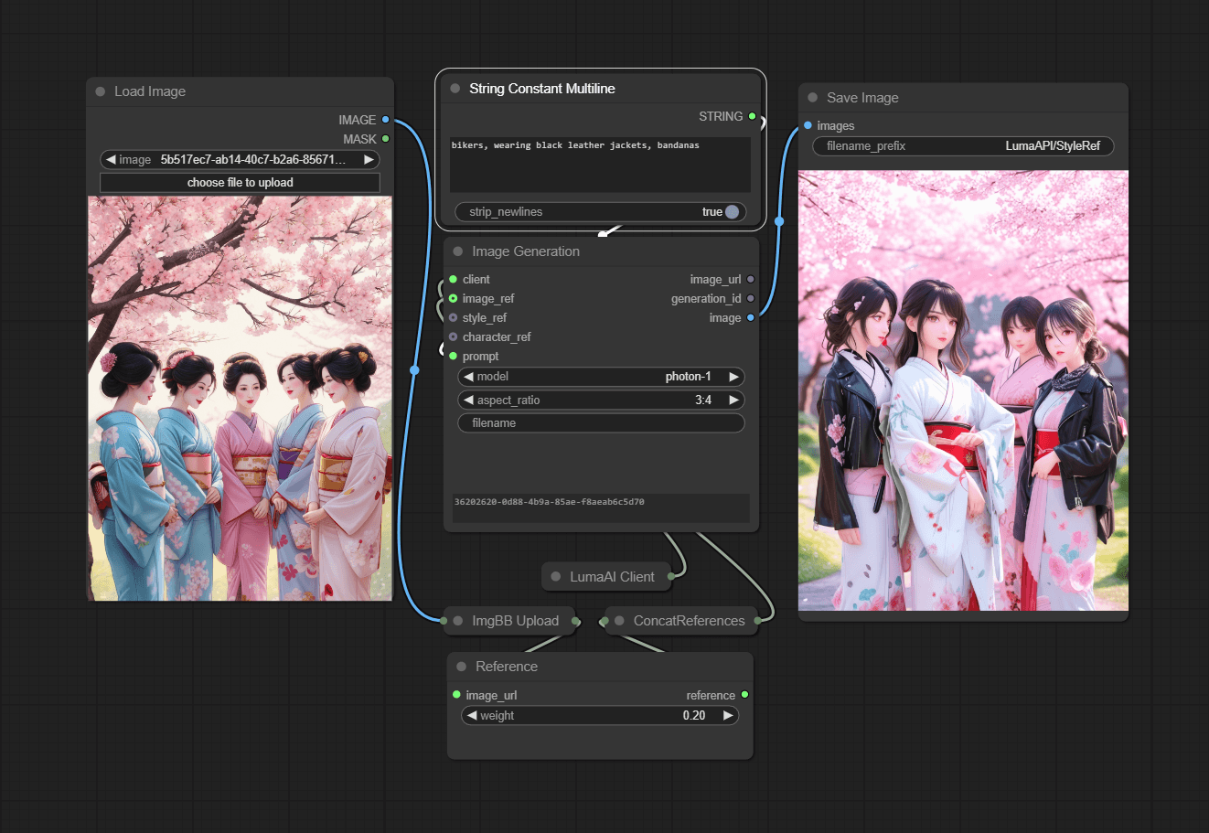The image size is (1209, 833).
Task: Increase the reference weight with right arrow
Action: point(728,716)
